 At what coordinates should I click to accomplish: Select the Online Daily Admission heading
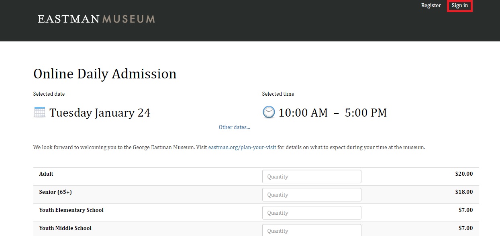tap(105, 74)
